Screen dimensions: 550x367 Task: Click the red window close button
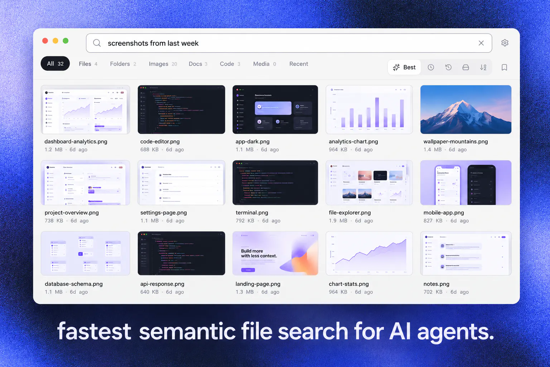[x=45, y=40]
